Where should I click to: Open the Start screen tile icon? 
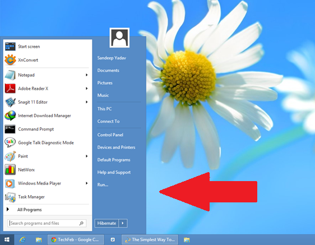coord(10,47)
